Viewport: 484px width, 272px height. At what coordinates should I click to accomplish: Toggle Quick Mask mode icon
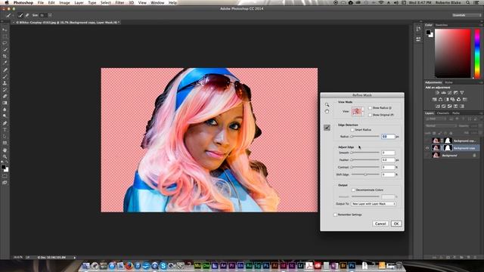(x=5, y=176)
